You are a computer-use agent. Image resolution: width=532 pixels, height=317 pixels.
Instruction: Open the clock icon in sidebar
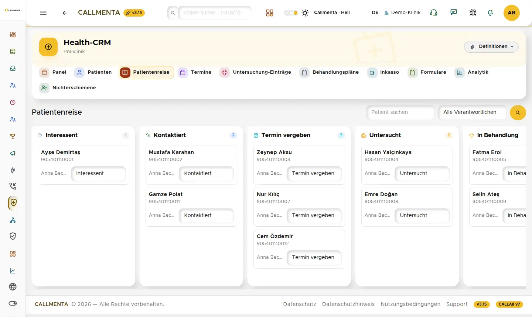(13, 102)
